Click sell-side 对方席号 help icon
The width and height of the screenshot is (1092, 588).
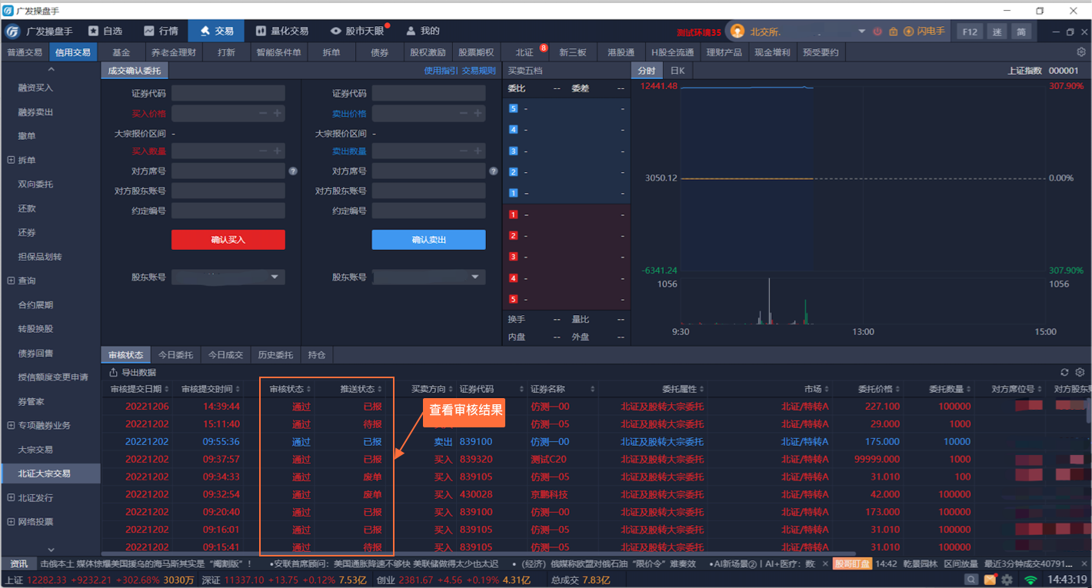tap(494, 171)
